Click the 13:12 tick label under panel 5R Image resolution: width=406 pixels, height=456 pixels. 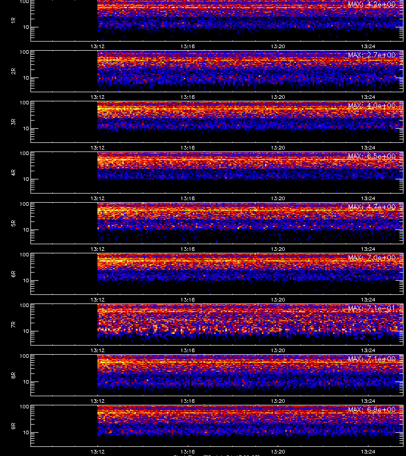pyautogui.click(x=97, y=249)
